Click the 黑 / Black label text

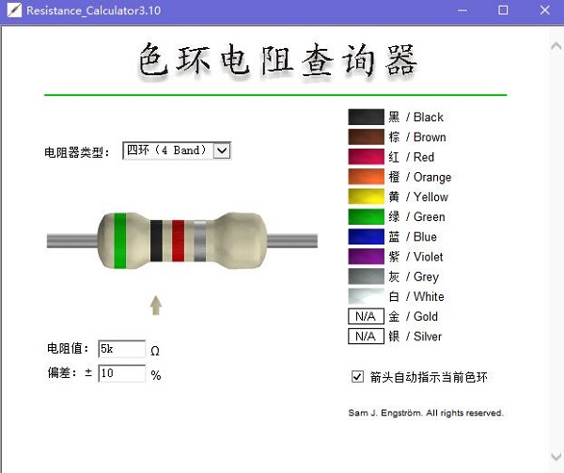click(x=415, y=117)
